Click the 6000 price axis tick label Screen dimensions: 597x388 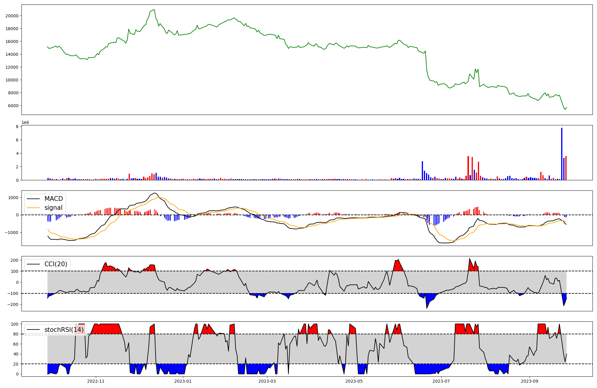[13, 106]
